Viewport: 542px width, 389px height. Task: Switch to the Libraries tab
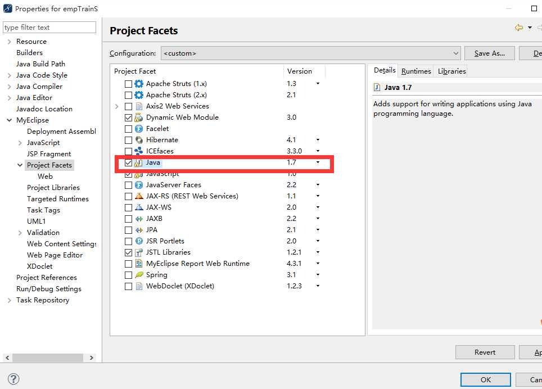[x=451, y=71]
